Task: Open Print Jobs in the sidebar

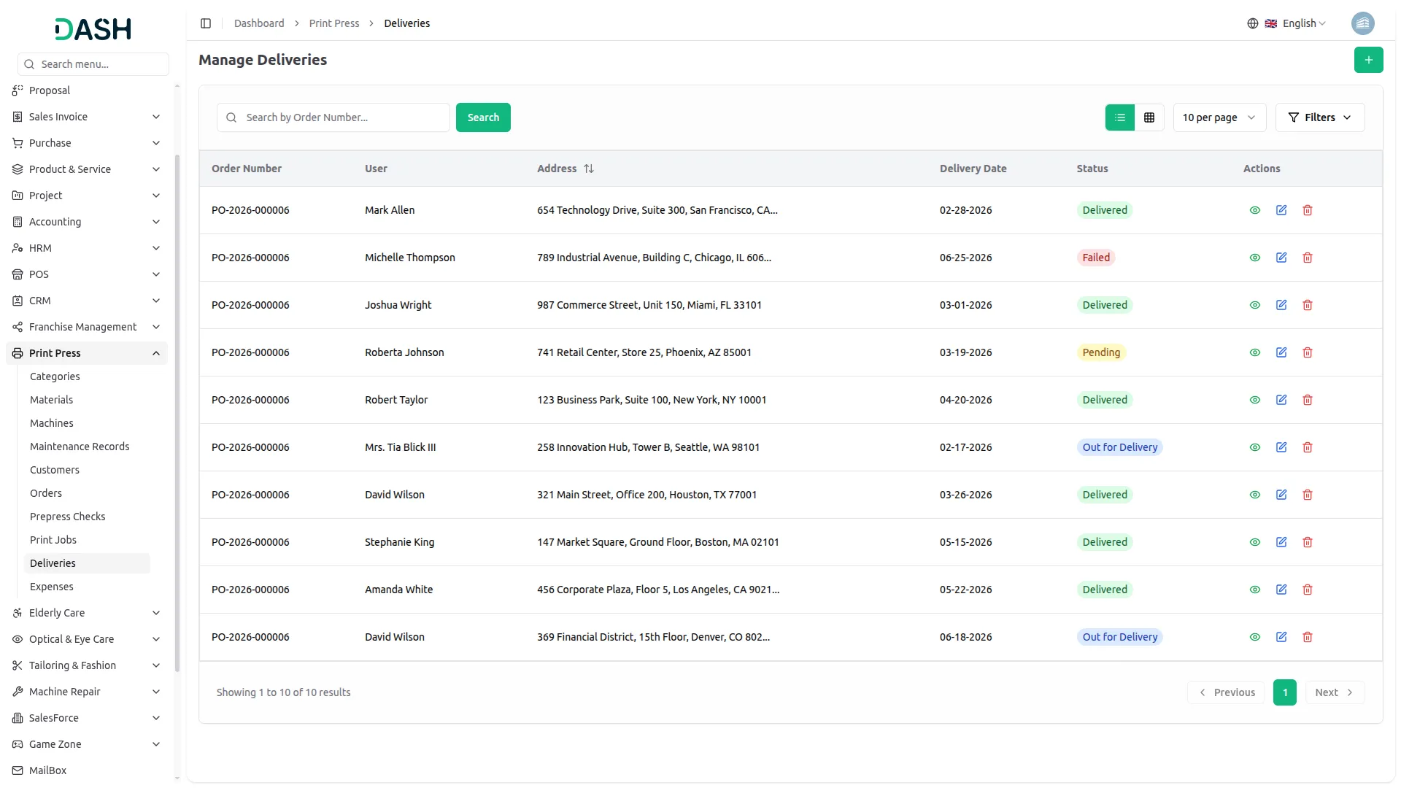Action: coord(53,540)
